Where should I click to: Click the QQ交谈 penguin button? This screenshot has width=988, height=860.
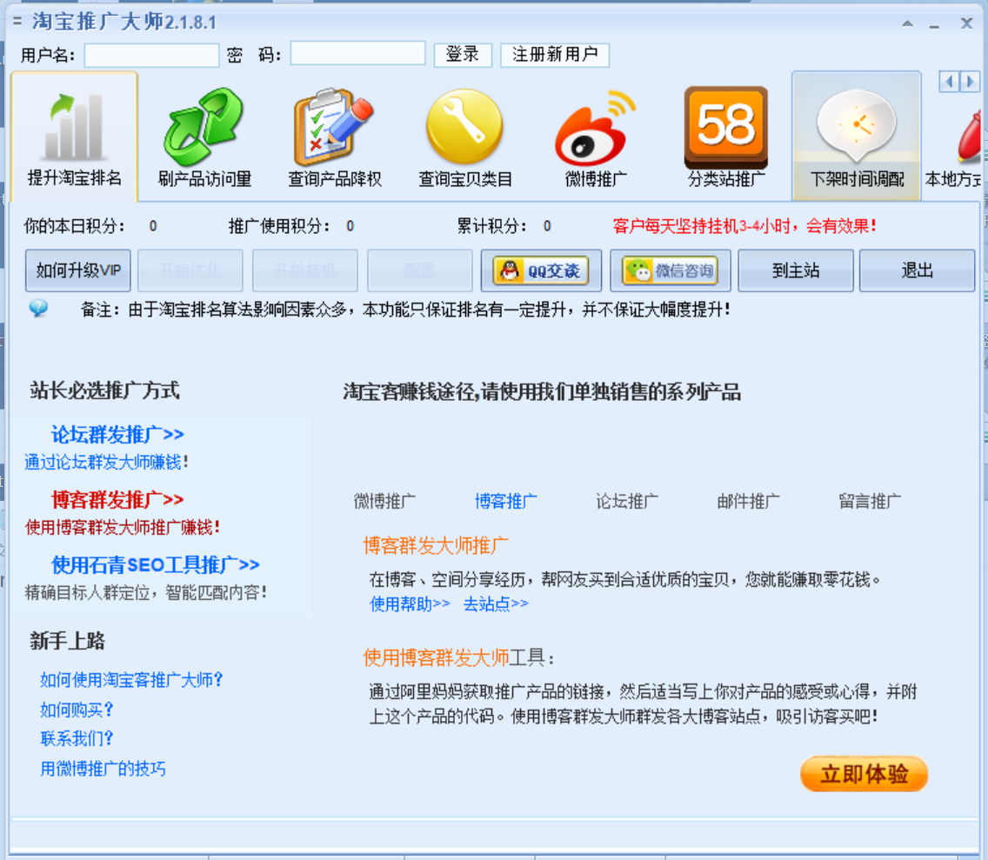point(540,271)
